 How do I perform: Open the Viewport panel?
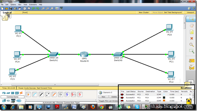(190, 13)
